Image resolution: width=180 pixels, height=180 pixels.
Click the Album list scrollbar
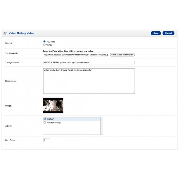102,126
